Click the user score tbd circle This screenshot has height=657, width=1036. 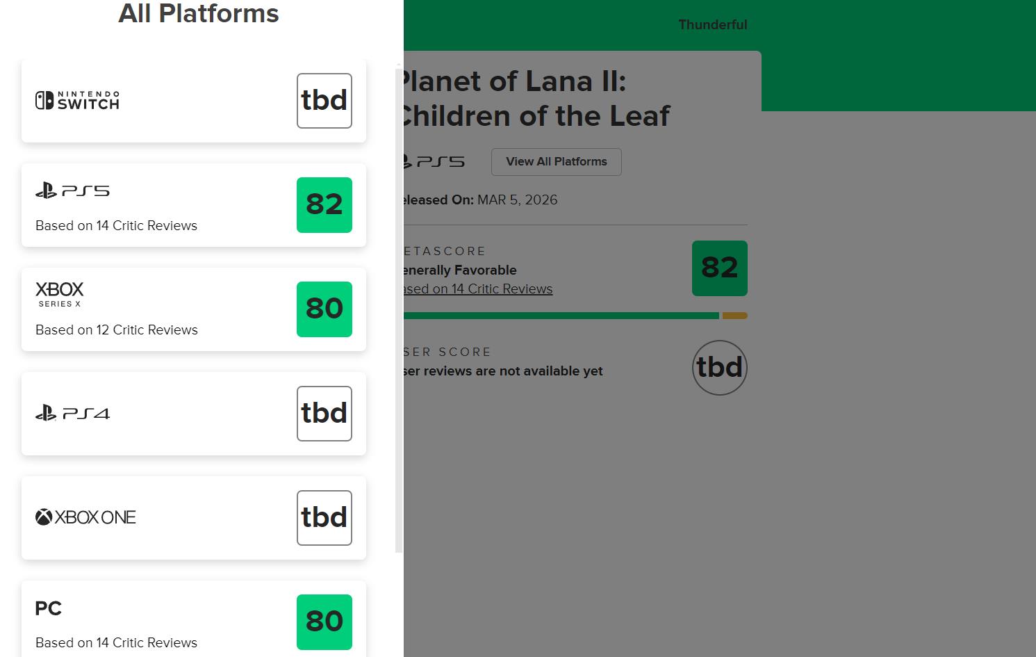tap(720, 368)
